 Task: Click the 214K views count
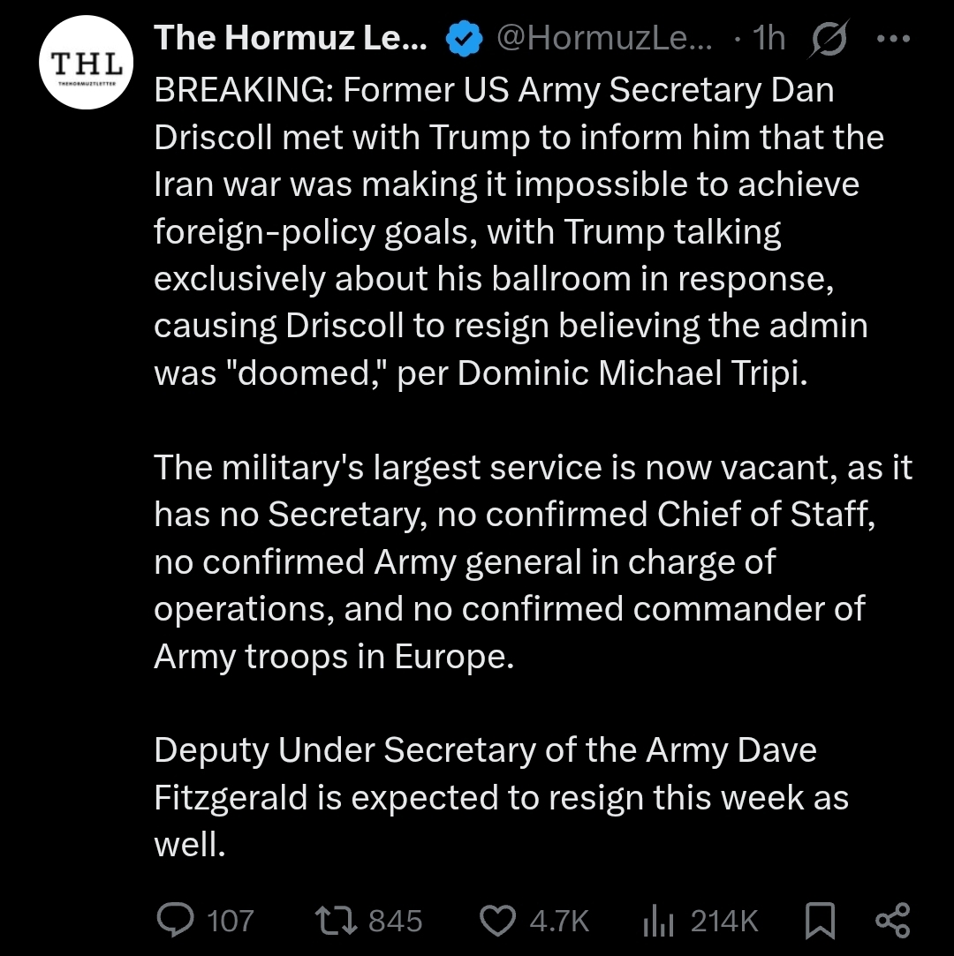point(724,921)
